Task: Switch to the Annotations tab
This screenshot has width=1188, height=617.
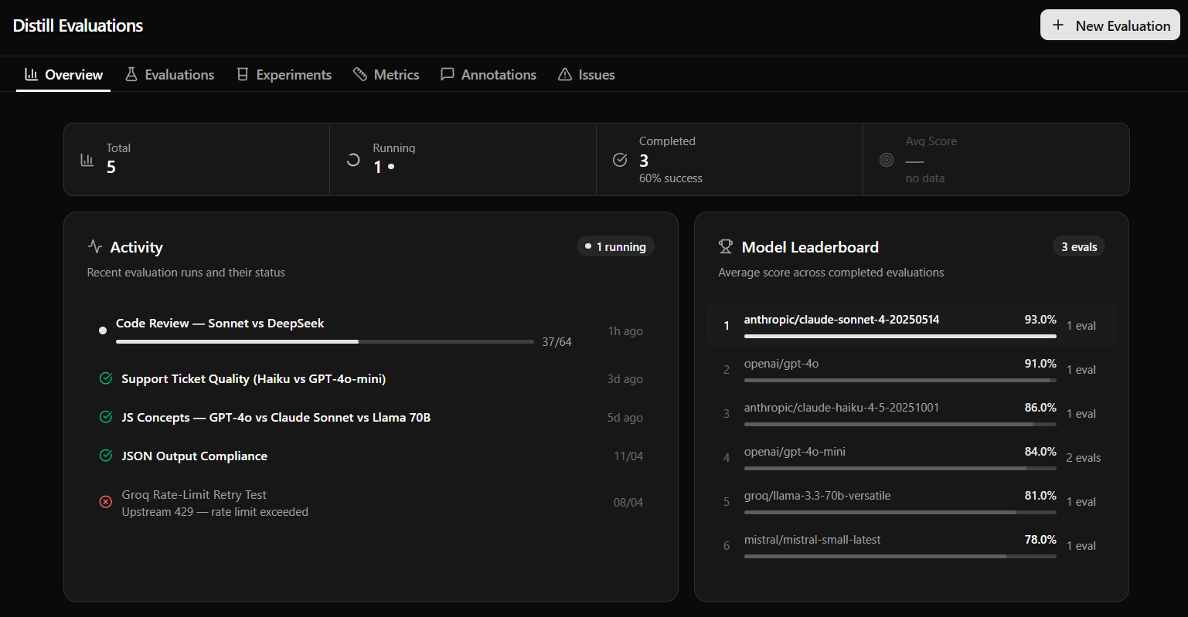Action: pos(488,74)
